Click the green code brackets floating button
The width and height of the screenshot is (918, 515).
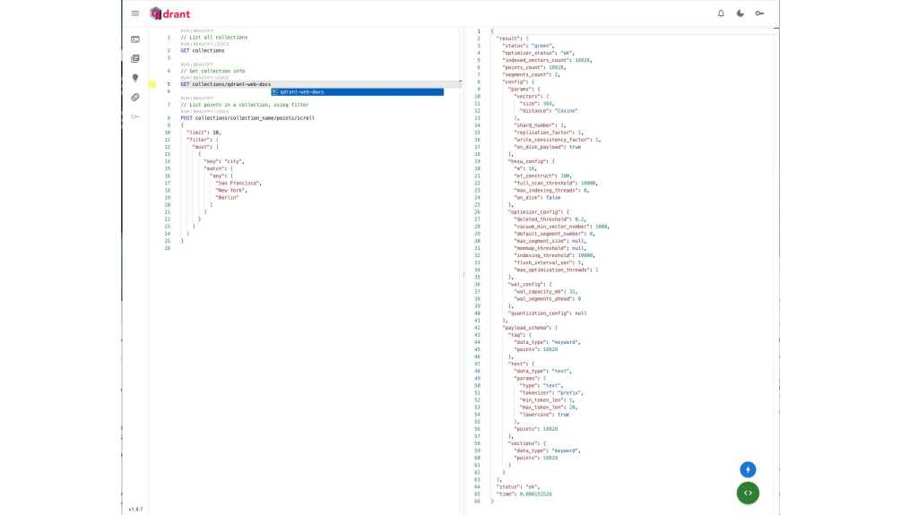coord(748,492)
